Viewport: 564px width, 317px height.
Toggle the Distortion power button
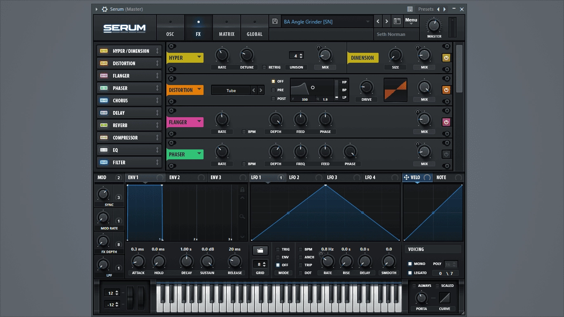[446, 90]
